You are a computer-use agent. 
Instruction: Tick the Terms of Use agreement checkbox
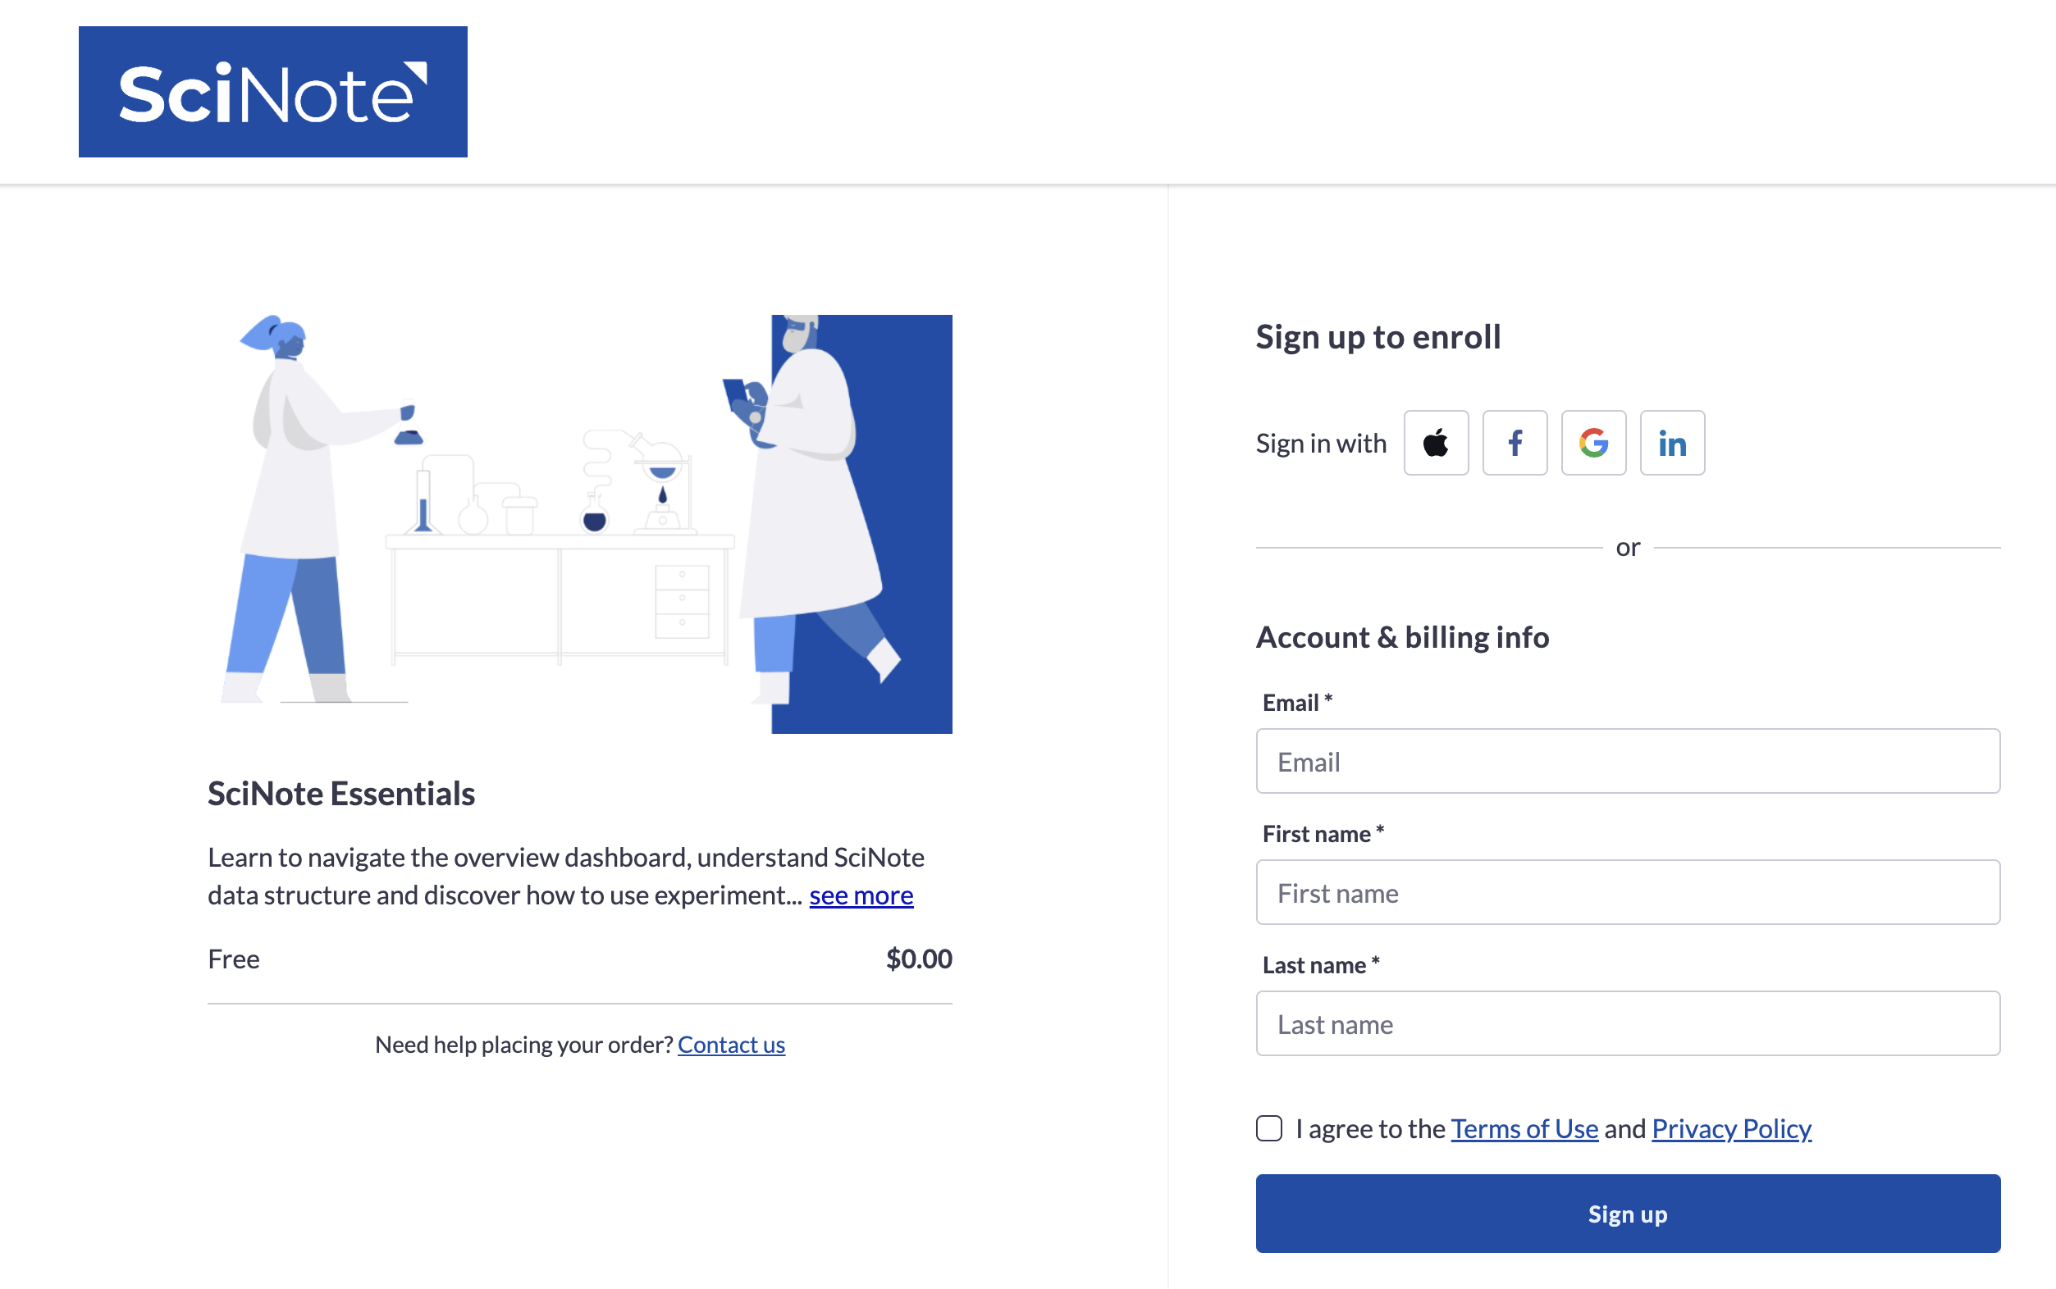tap(1269, 1128)
